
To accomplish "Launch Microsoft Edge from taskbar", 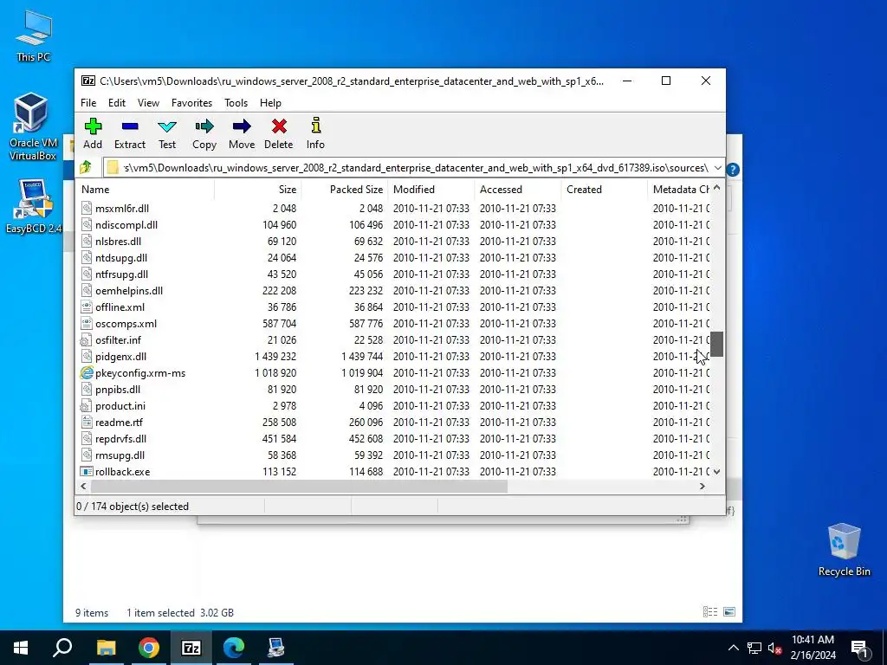I will (234, 648).
